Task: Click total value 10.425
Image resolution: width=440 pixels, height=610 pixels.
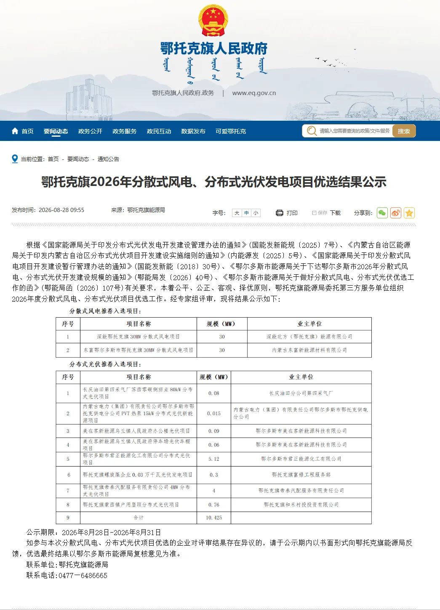Action: (x=214, y=518)
